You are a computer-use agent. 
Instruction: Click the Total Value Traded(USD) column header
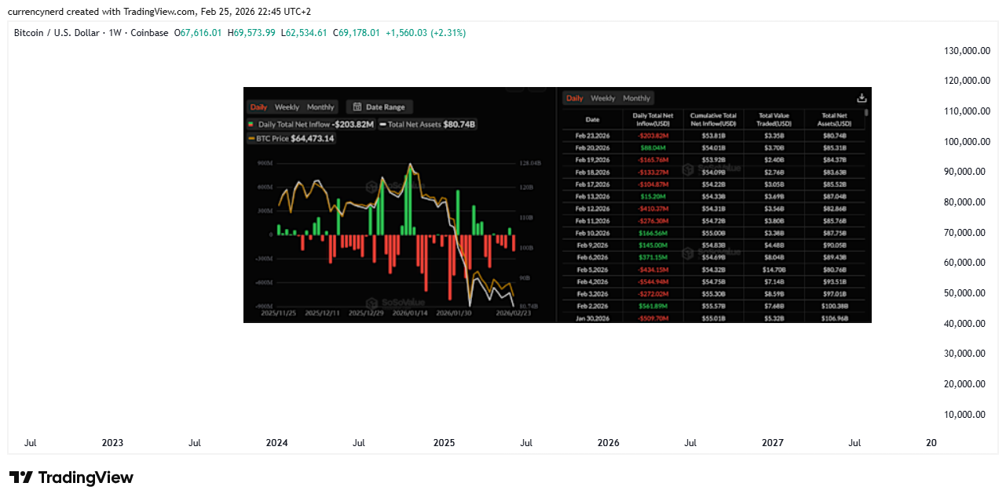(x=774, y=119)
